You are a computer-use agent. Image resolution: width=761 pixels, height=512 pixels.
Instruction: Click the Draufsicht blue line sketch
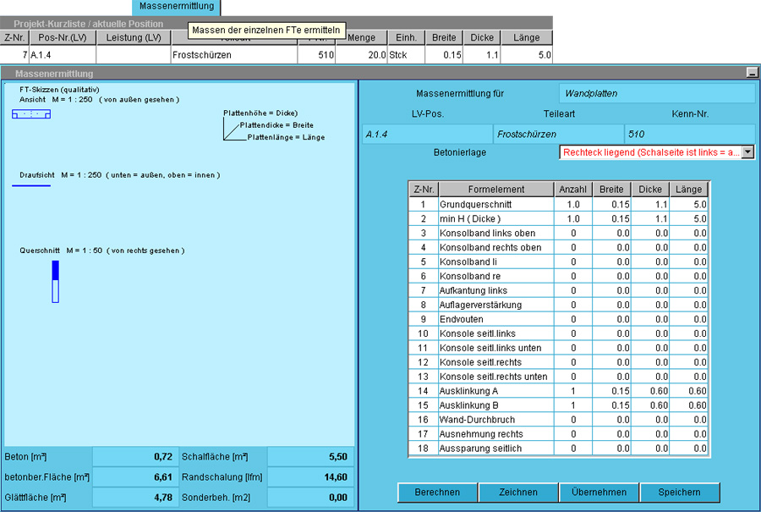(x=31, y=185)
